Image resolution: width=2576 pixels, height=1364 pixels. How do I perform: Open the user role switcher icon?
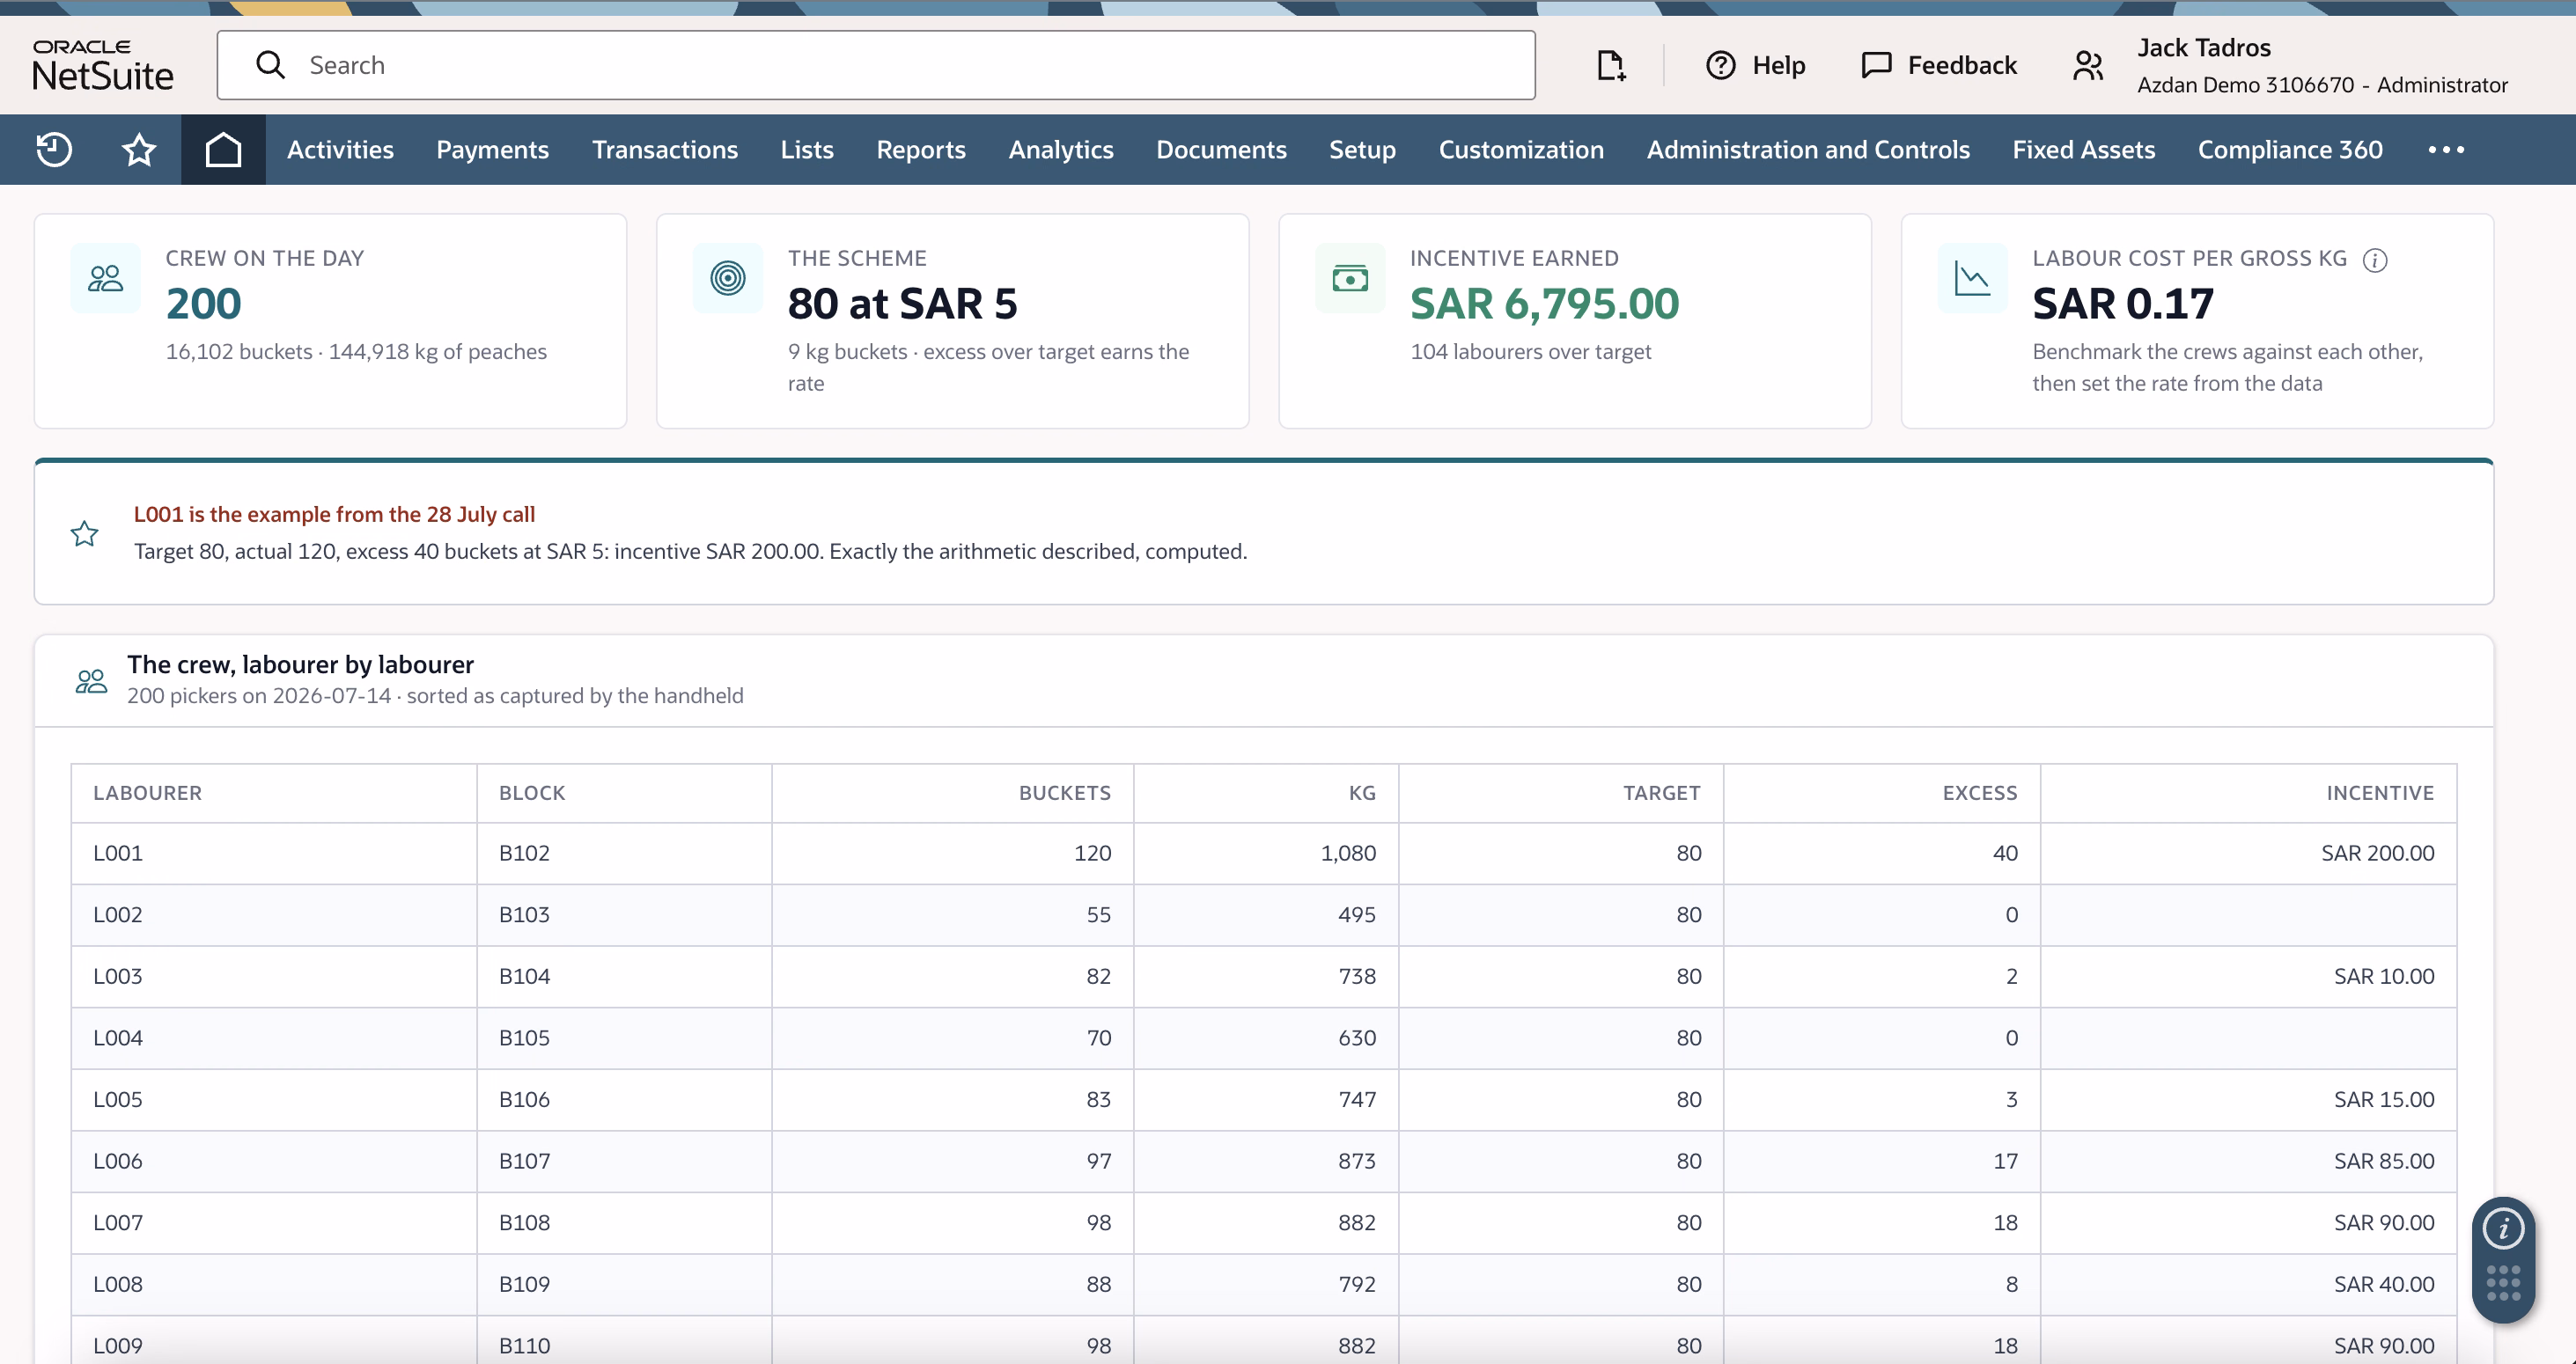pyautogui.click(x=2088, y=65)
